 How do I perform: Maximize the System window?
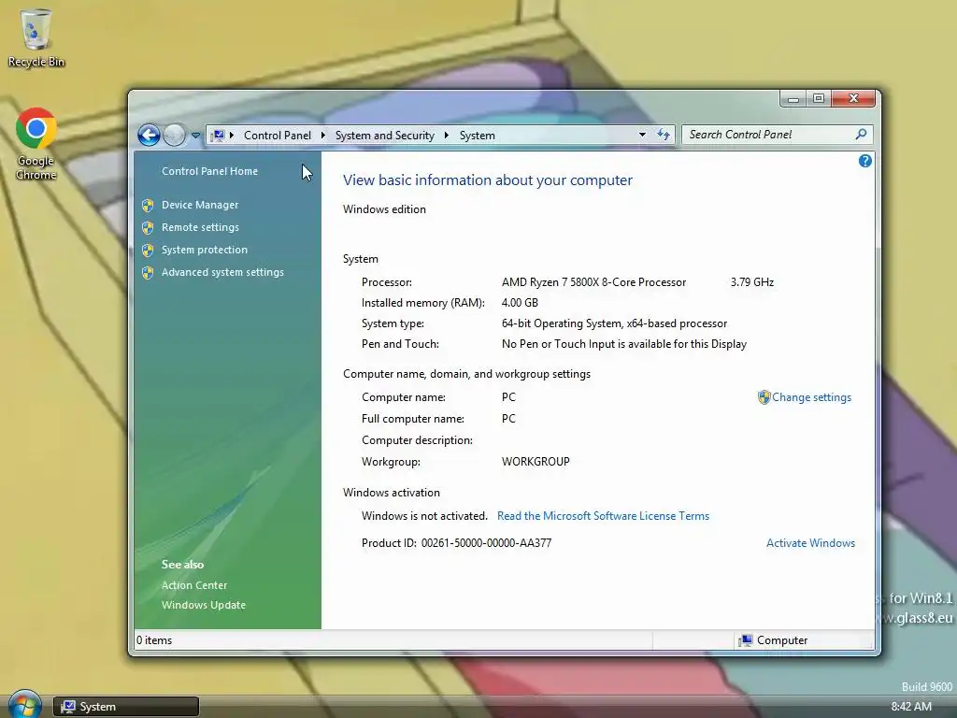[819, 99]
